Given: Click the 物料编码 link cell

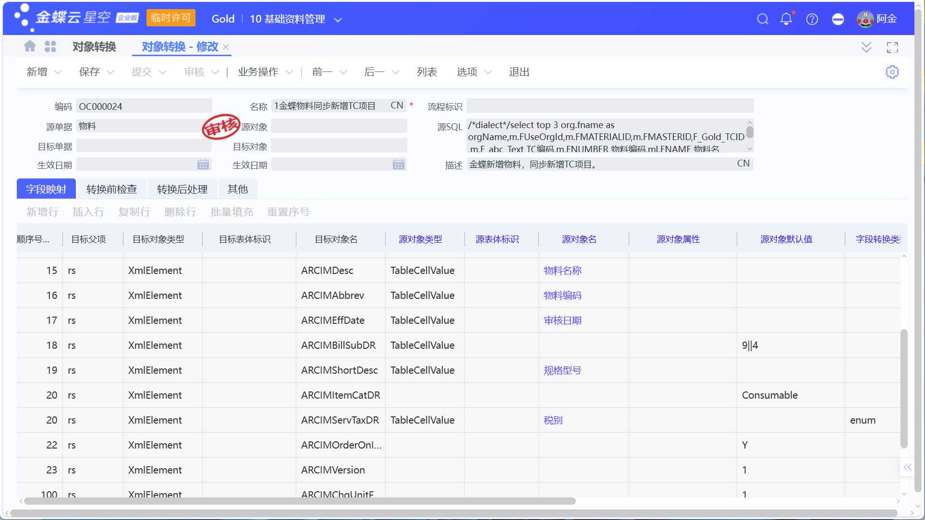Looking at the screenshot, I should tap(562, 295).
